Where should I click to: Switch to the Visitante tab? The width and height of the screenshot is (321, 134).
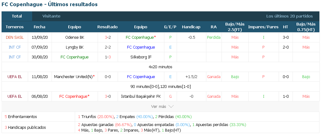51,16
